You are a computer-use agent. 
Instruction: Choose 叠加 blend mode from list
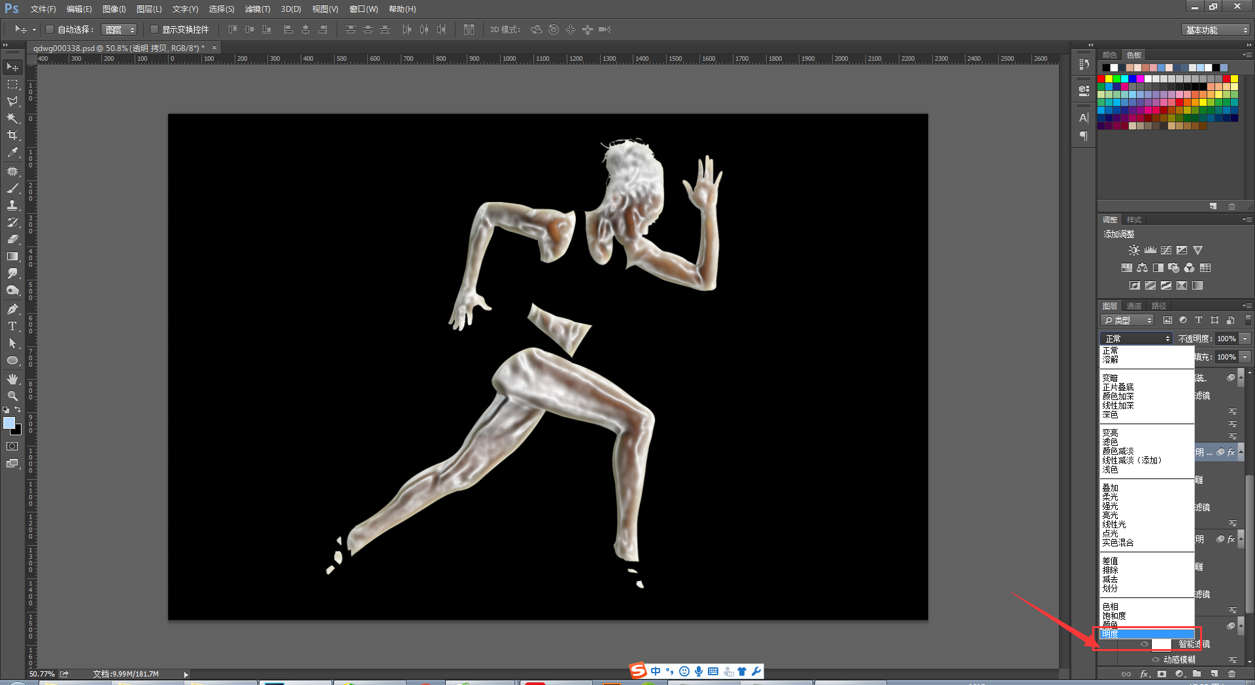(1110, 488)
